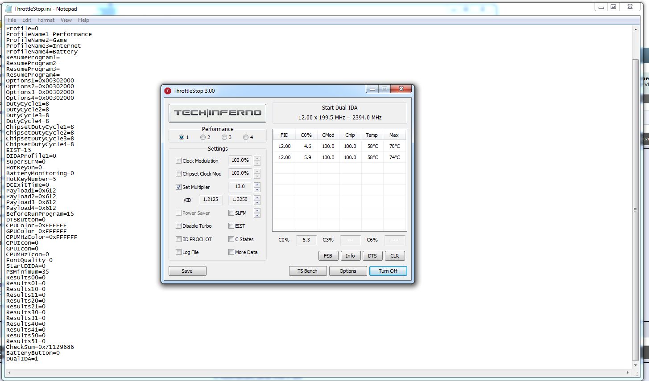The image size is (649, 381).
Task: Open the Notepad Format menu
Action: (46, 20)
